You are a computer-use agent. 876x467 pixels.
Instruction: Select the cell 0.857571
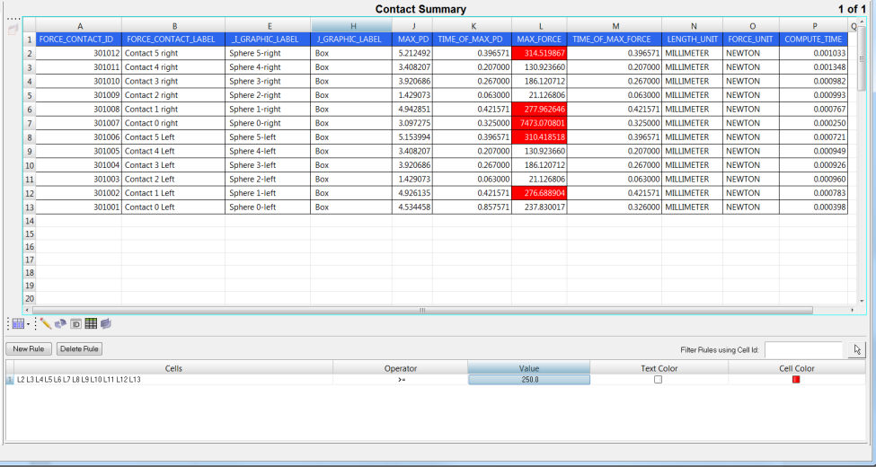(472, 207)
